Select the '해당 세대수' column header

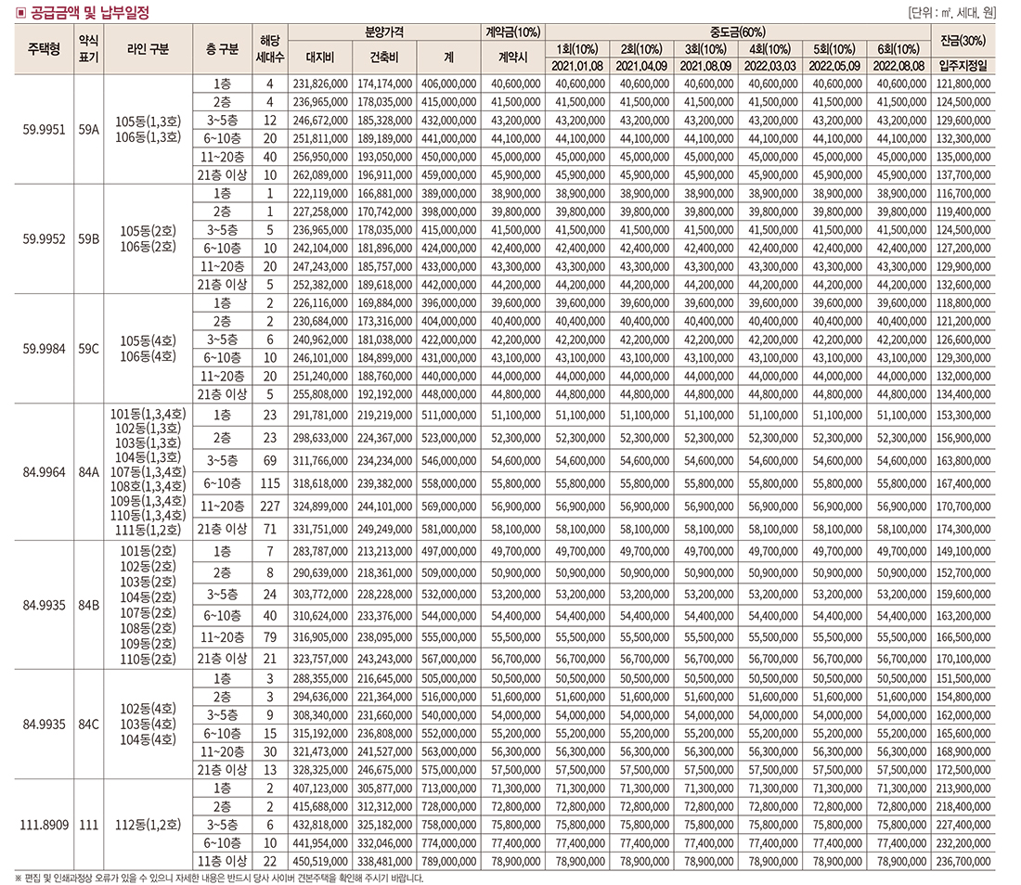point(269,49)
